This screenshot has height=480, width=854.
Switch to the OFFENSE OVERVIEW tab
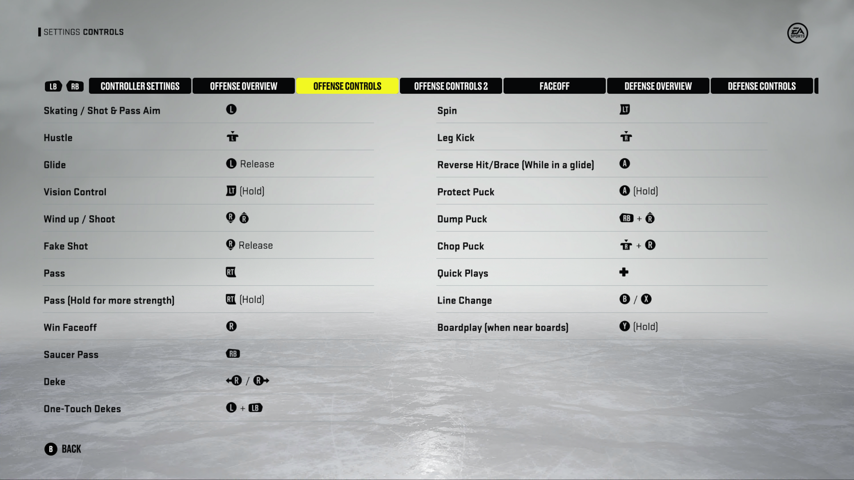point(243,86)
